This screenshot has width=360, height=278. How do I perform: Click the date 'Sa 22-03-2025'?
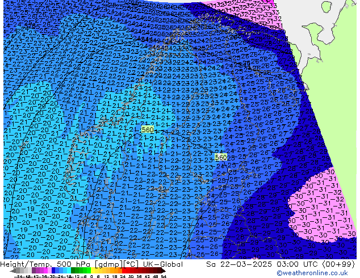239,264
